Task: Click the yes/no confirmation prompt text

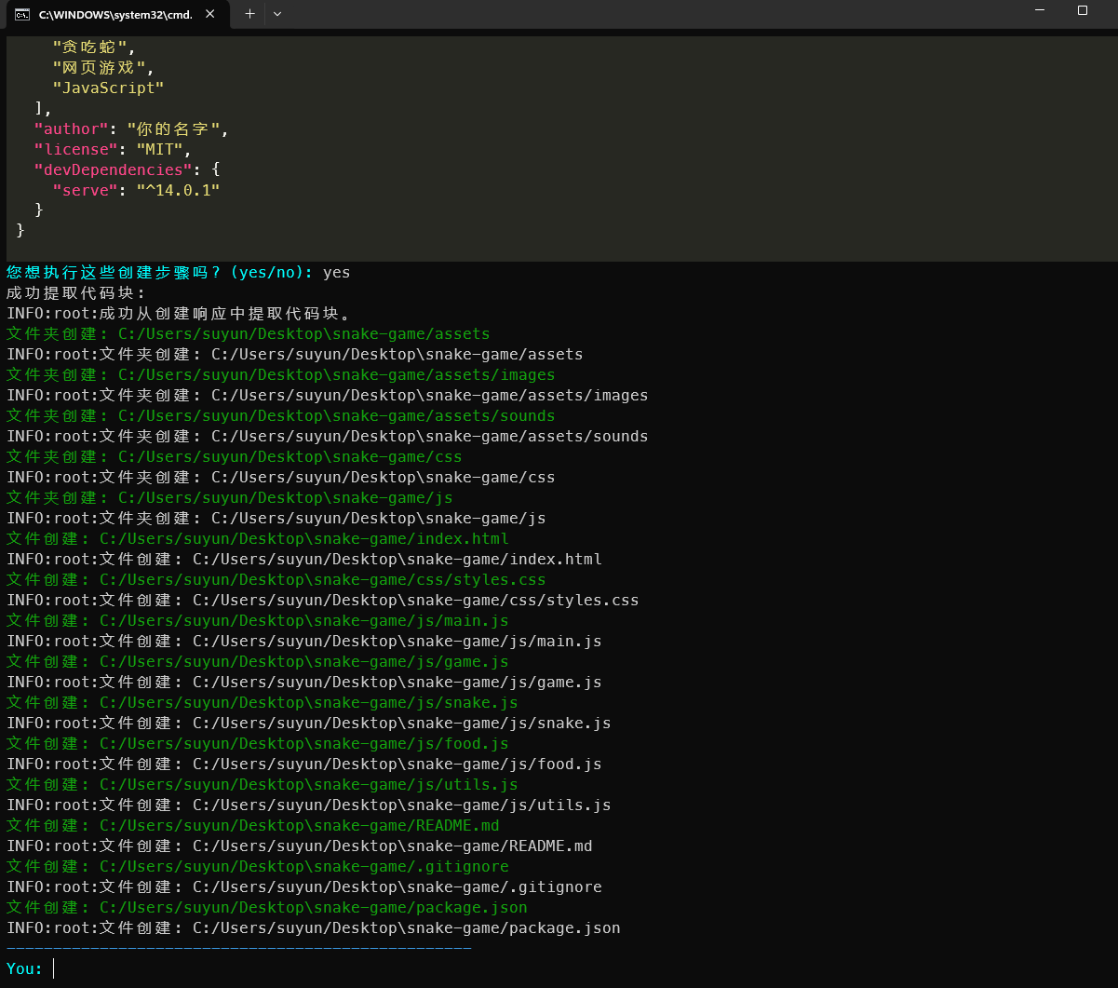Action: click(159, 273)
